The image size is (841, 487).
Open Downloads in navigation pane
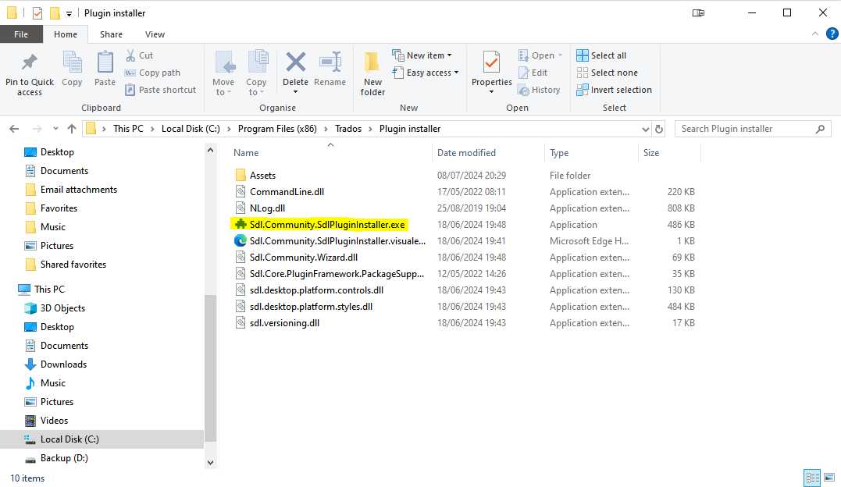[x=55, y=364]
